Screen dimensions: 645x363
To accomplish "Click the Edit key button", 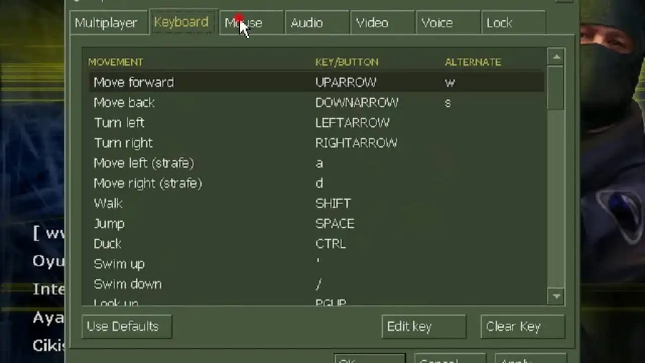I will pos(424,327).
